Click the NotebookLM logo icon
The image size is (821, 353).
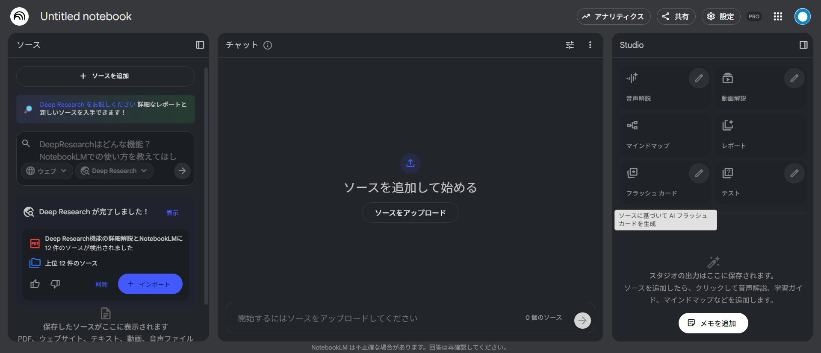(x=19, y=16)
